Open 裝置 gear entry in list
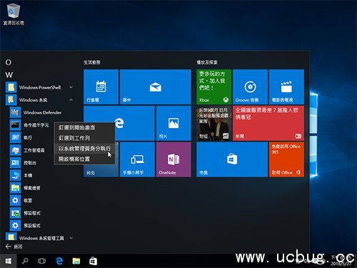 21,200
